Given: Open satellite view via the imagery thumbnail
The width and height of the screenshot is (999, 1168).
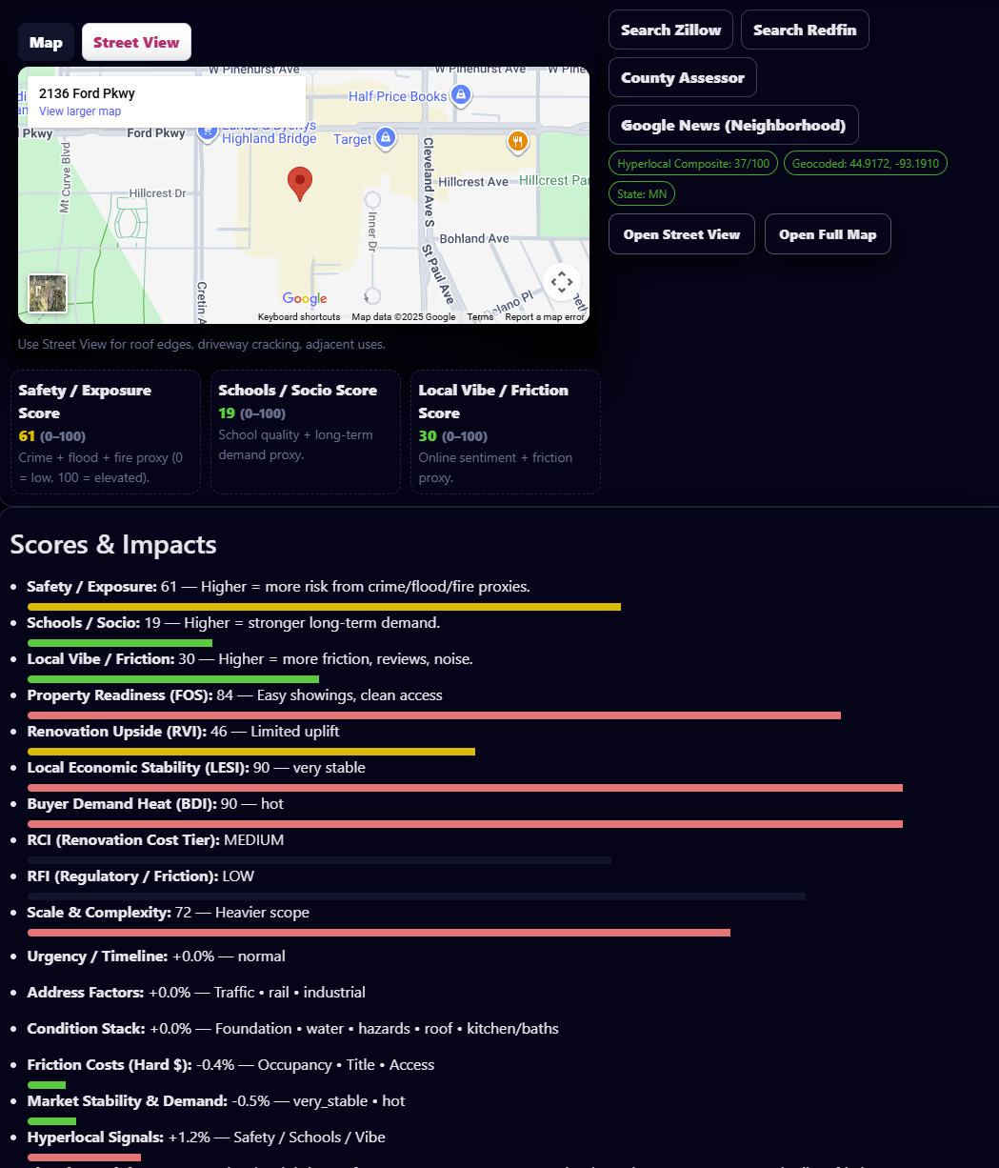Looking at the screenshot, I should tap(47, 293).
